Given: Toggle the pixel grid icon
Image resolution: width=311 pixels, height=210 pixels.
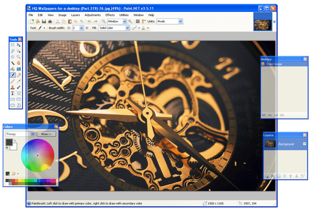Looking at the screenshot, I should (138, 21).
